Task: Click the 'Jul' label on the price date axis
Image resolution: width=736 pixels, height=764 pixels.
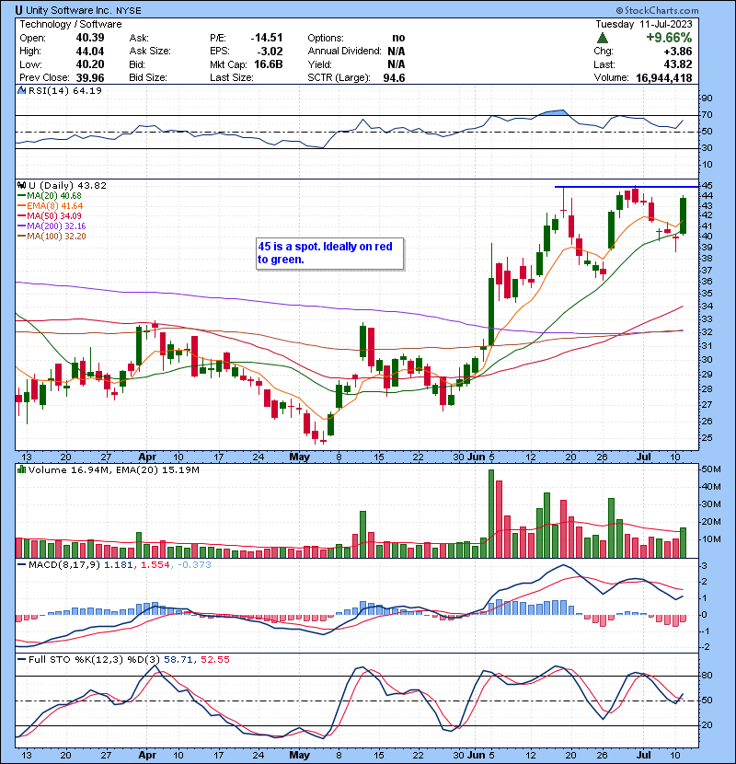Action: [x=644, y=457]
